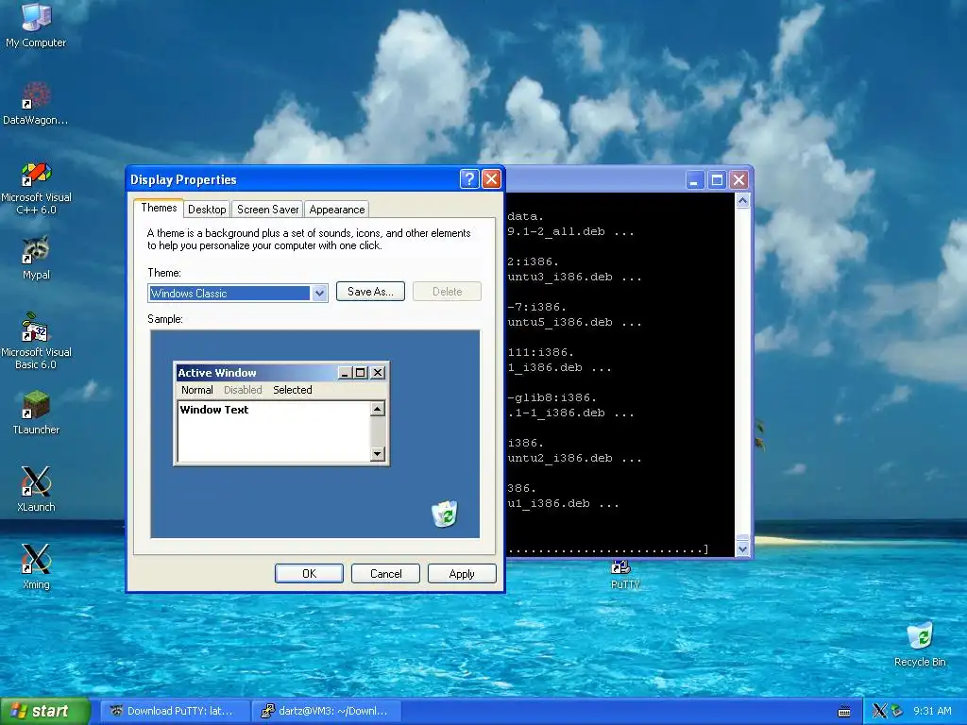Viewport: 967px width, 725px height.
Task: Open the Screen Saver tab
Action: [x=267, y=210]
